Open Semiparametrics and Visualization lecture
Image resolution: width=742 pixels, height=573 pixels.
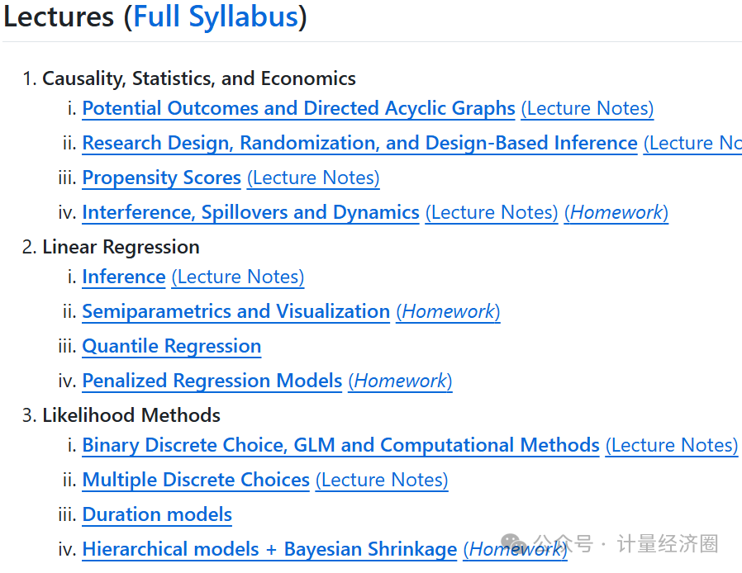(x=235, y=311)
